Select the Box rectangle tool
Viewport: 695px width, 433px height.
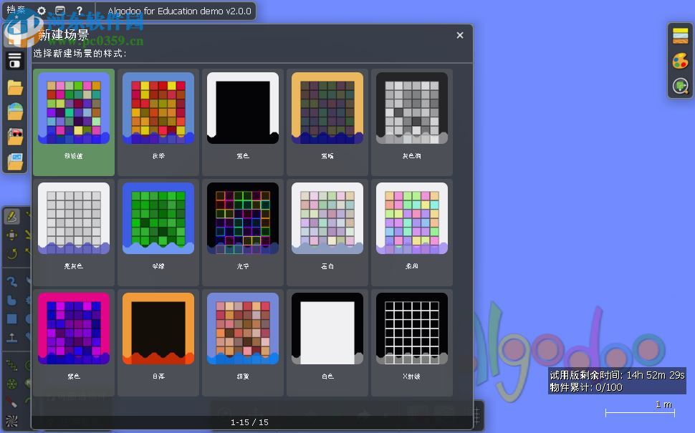click(x=11, y=318)
